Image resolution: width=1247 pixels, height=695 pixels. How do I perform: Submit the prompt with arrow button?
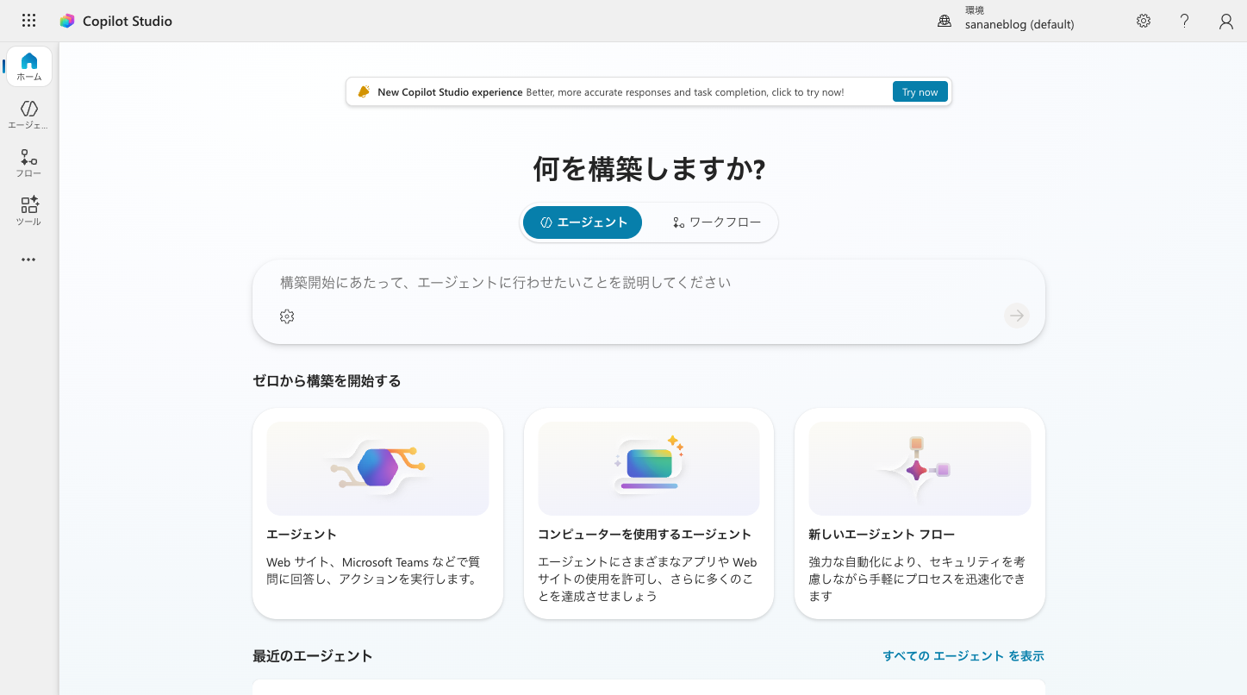[x=1017, y=316]
